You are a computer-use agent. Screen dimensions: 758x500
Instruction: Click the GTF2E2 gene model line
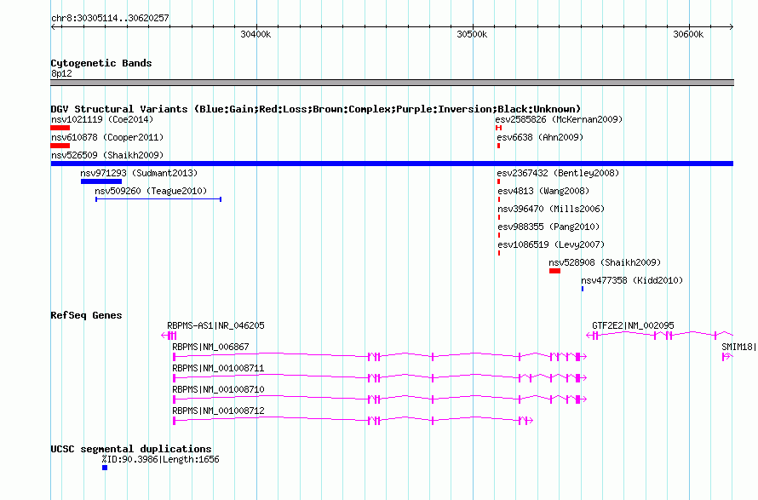point(659,335)
